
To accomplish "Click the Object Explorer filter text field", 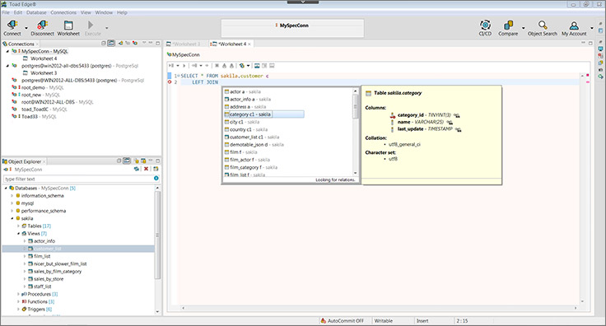I will [x=78, y=179].
